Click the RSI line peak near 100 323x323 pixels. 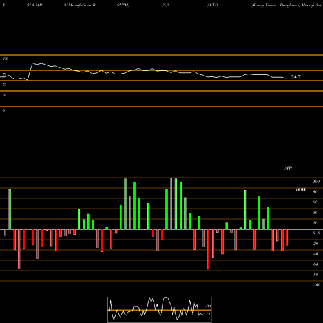pos(32,63)
